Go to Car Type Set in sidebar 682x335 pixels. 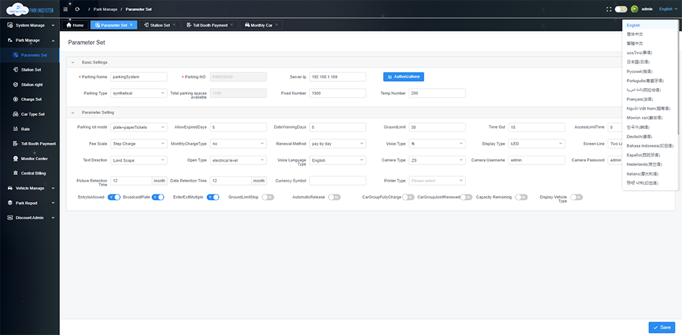33,114
